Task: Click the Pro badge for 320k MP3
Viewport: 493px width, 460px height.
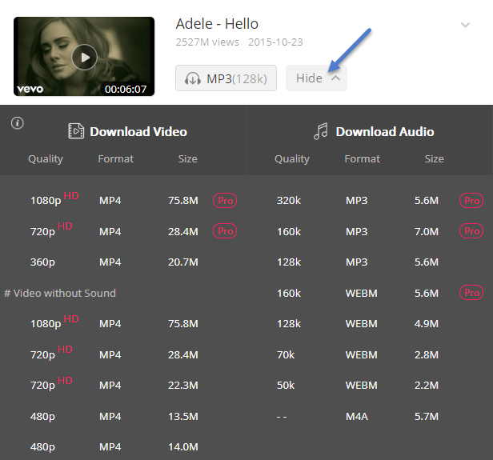Action: [x=471, y=201]
